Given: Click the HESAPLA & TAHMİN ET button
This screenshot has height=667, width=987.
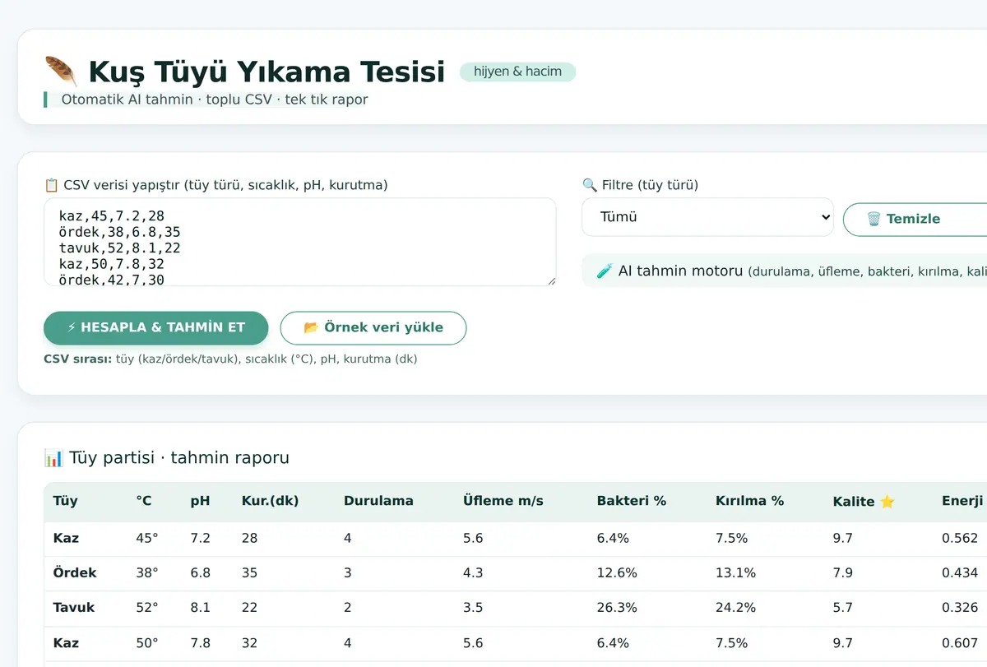Looking at the screenshot, I should click(x=156, y=327).
